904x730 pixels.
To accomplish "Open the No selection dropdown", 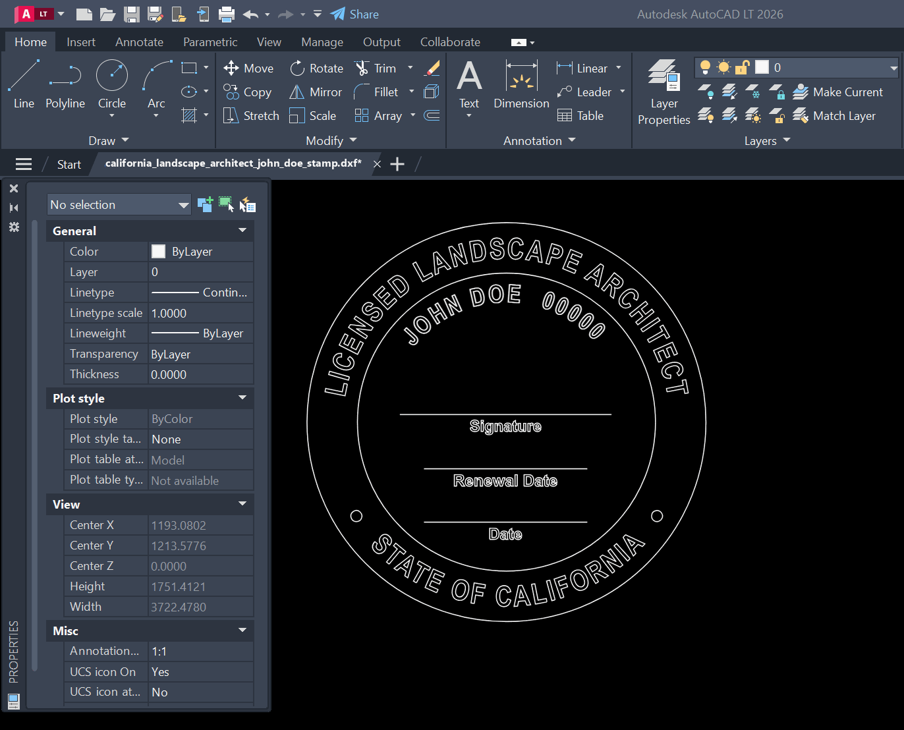I will 119,205.
